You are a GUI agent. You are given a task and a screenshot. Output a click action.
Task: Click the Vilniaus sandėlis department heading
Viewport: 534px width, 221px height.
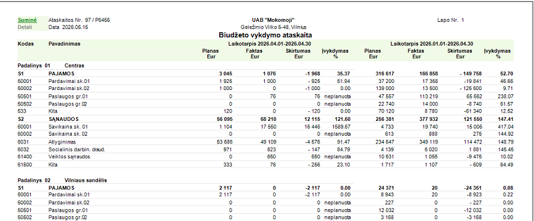86,180
